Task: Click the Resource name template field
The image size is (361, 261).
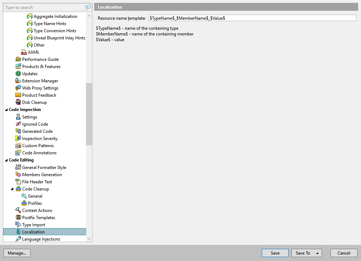Action: point(251,18)
